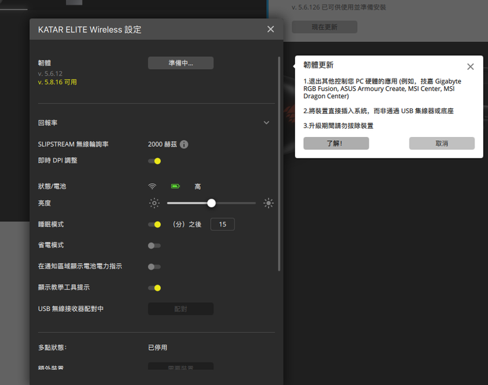488x385 pixels.
Task: Toggle 即時 DPI 調整 switch
Action: click(155, 161)
